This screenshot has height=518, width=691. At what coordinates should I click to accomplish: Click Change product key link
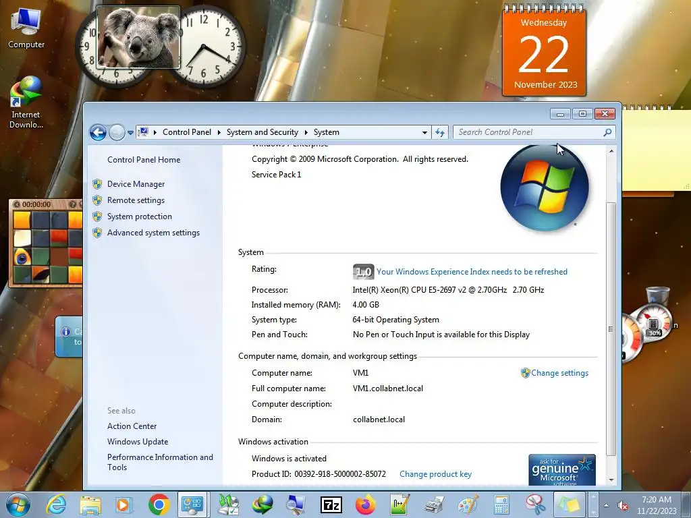(x=435, y=474)
